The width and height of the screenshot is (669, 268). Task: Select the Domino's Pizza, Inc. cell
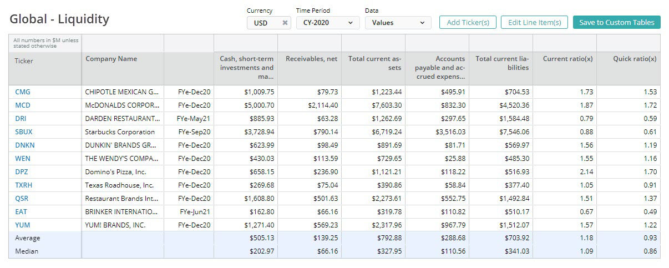click(x=123, y=171)
